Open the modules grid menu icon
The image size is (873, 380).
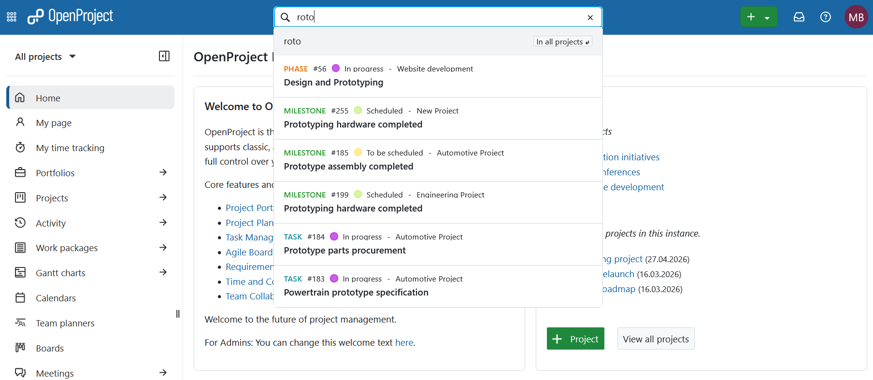pyautogui.click(x=12, y=17)
